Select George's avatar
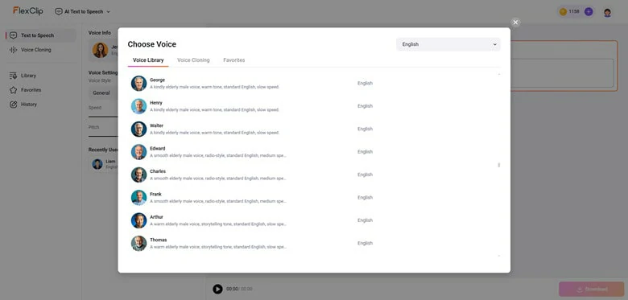628x300 pixels. coord(139,83)
